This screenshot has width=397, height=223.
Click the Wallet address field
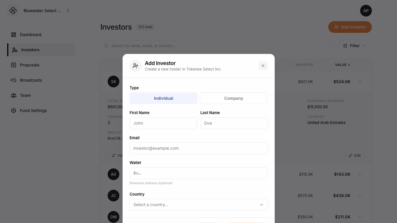coord(198,173)
